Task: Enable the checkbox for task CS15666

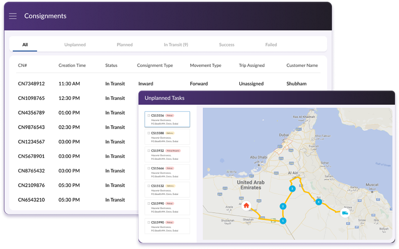Action: pyautogui.click(x=149, y=169)
